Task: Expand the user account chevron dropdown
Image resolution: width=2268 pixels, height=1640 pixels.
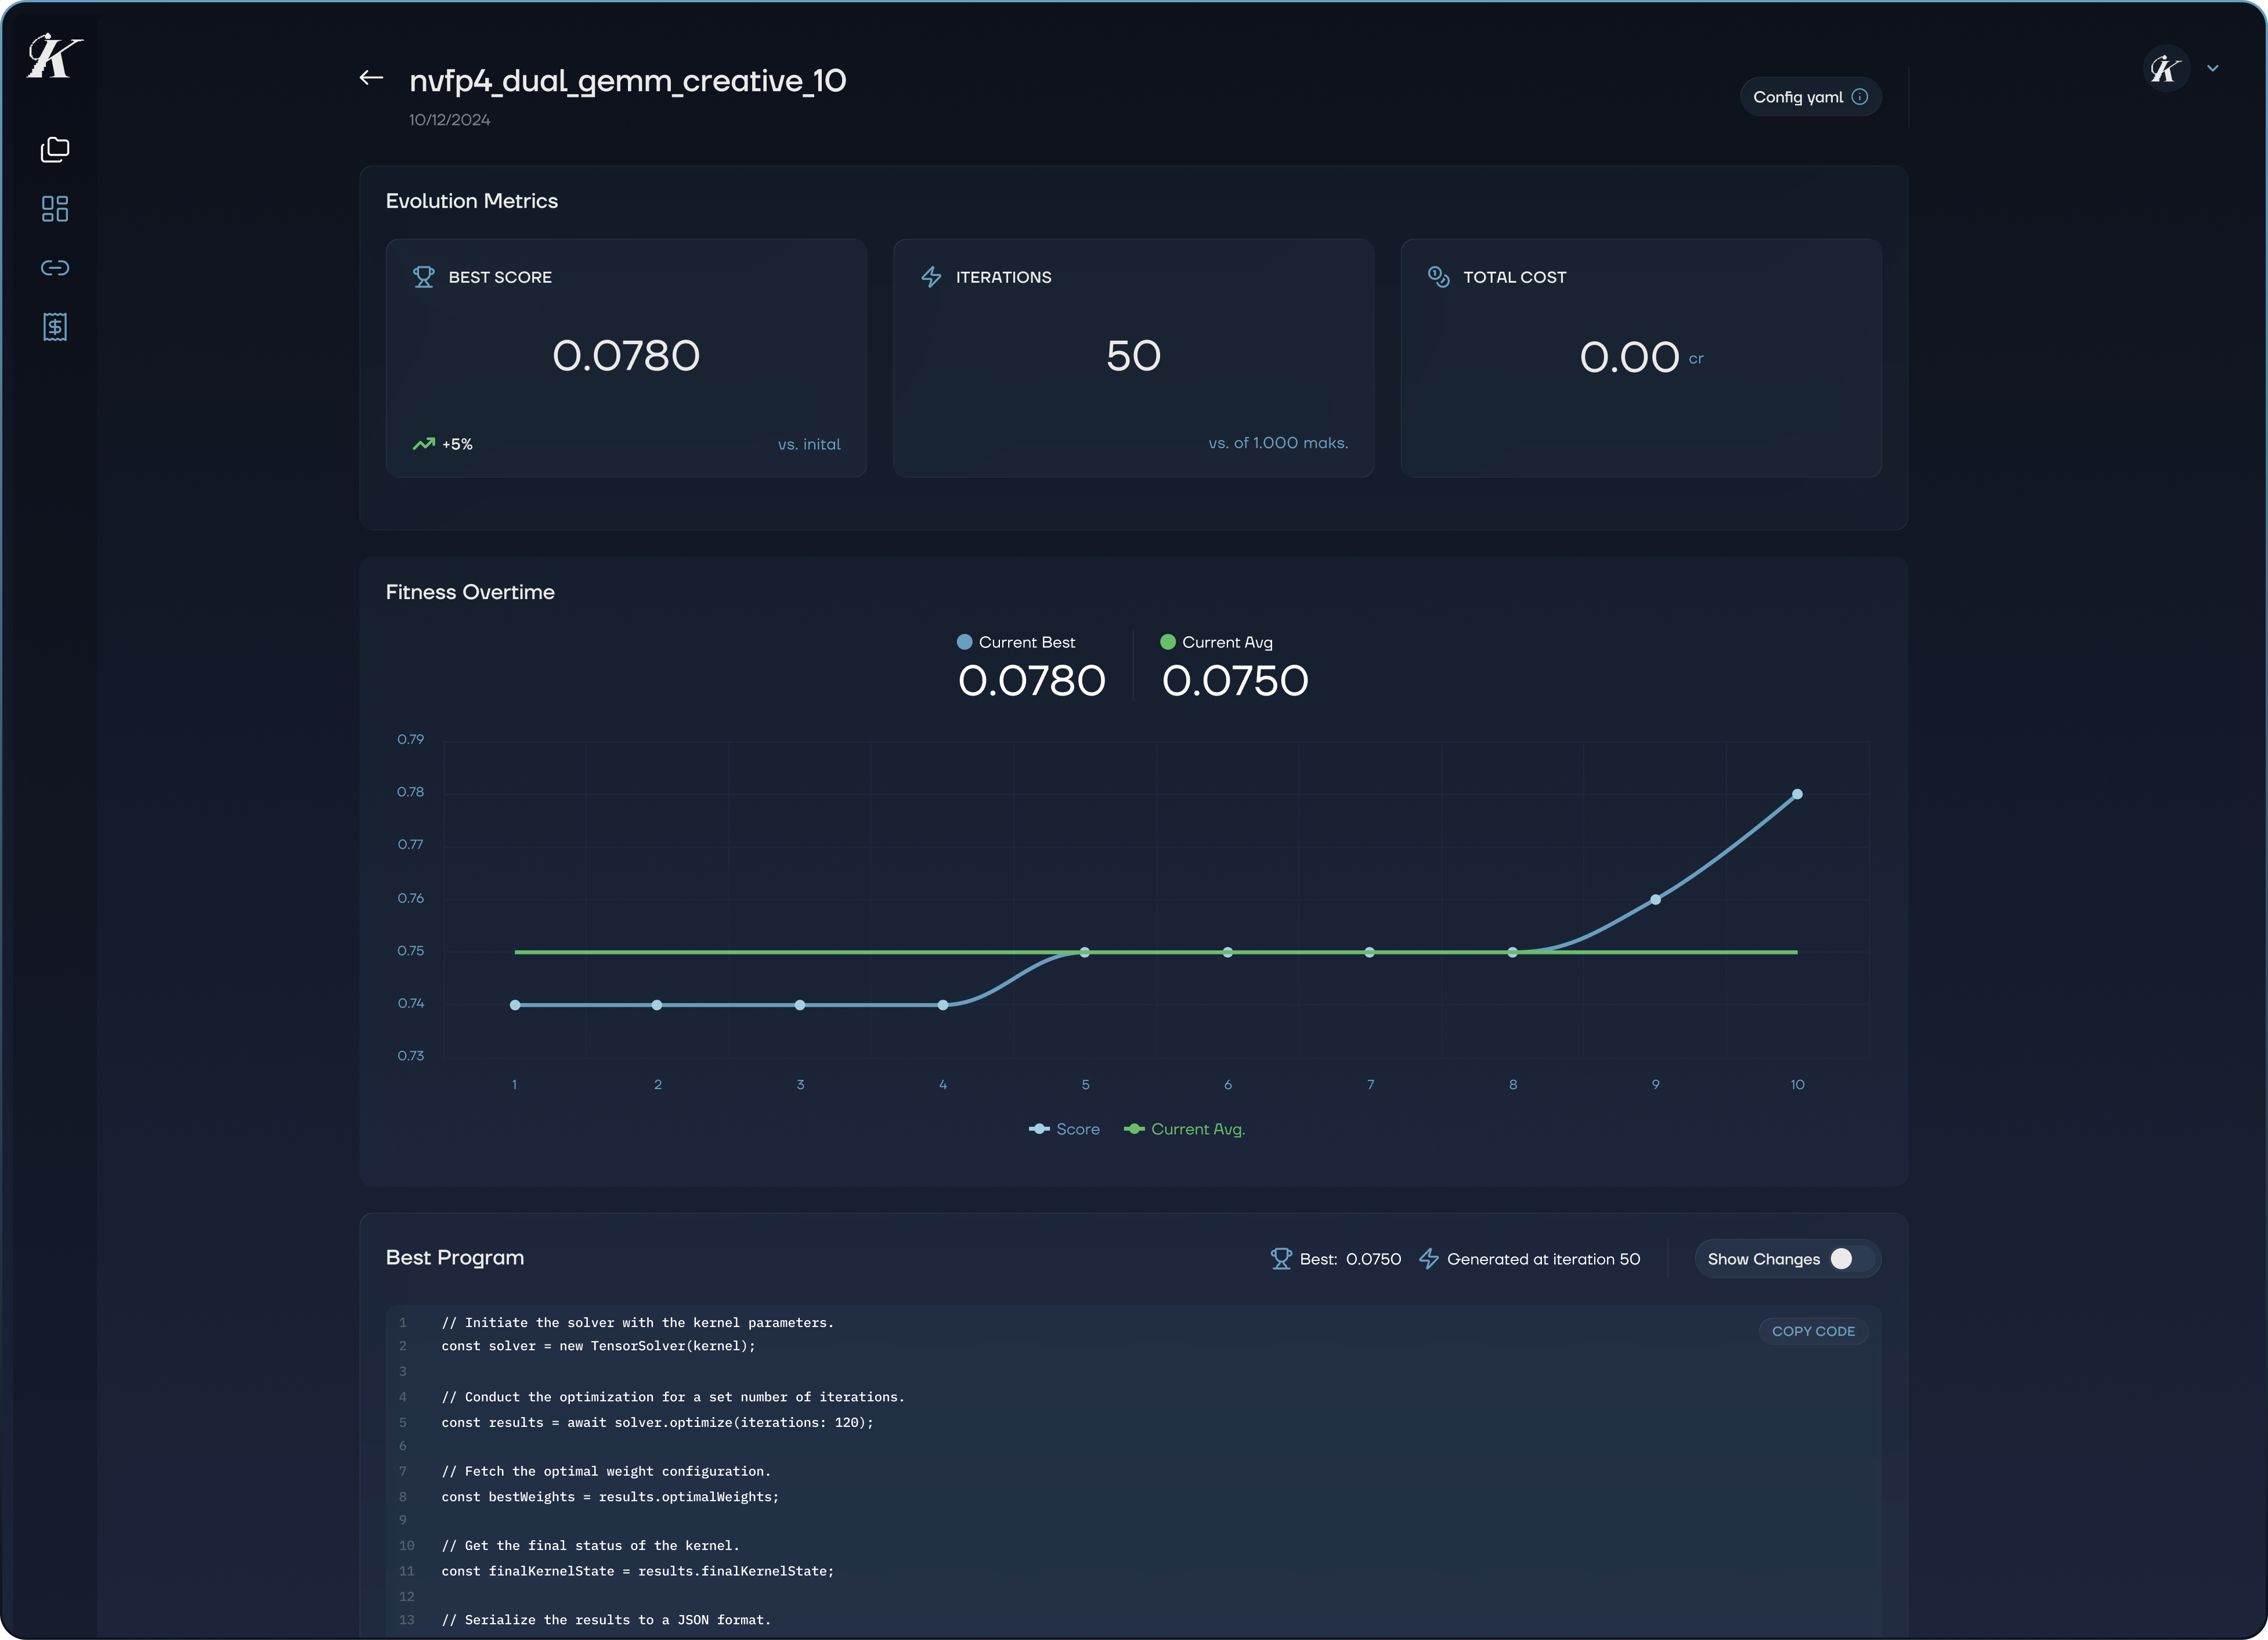Action: (x=2213, y=68)
